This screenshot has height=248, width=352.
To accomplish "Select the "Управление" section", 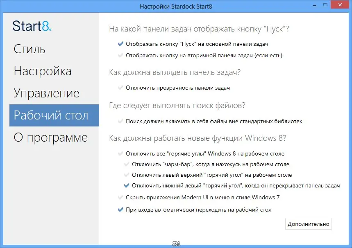I will 47,93.
